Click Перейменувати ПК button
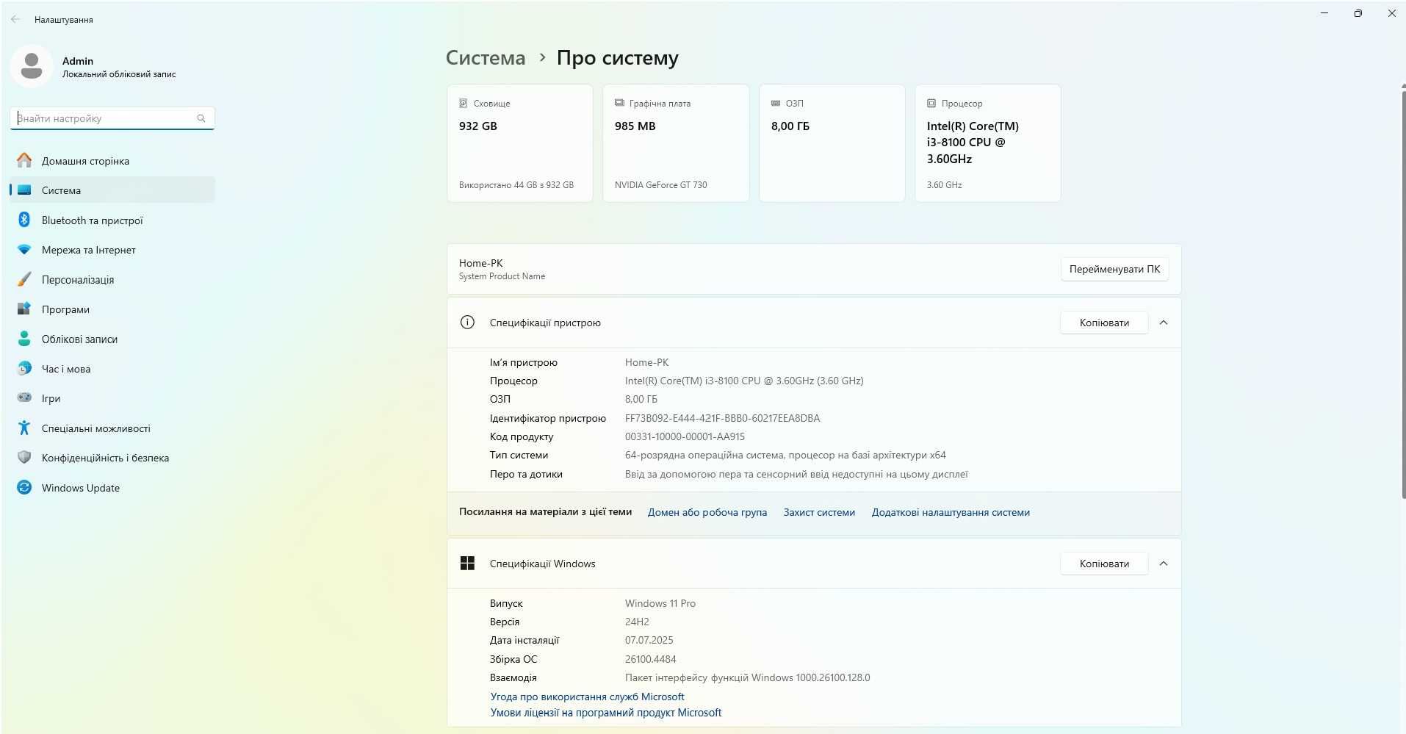The height and width of the screenshot is (734, 1406). [x=1114, y=269]
